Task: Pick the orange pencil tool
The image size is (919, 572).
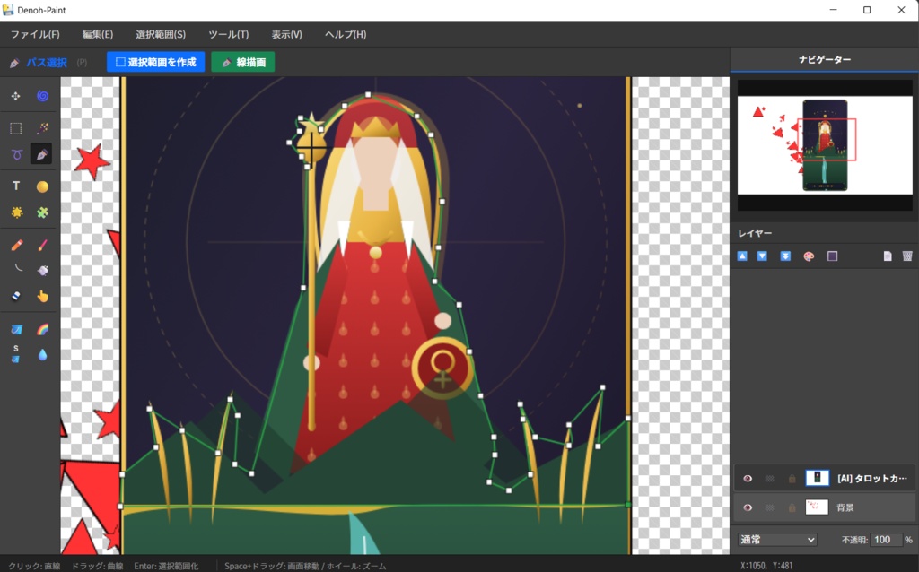Action: click(16, 245)
